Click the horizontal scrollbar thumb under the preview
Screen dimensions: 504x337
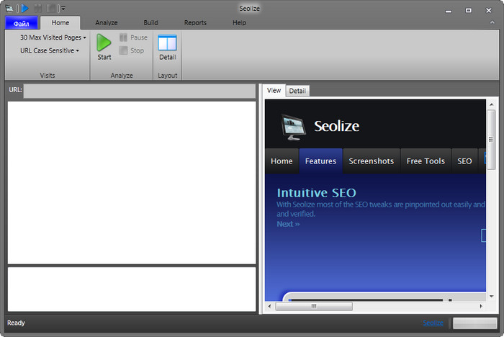click(314, 306)
